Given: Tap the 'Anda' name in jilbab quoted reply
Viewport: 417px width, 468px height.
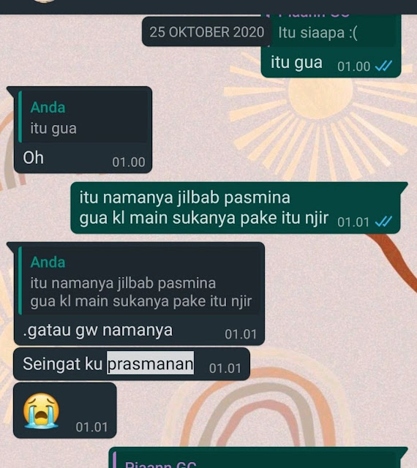Looking at the screenshot, I should tap(48, 263).
